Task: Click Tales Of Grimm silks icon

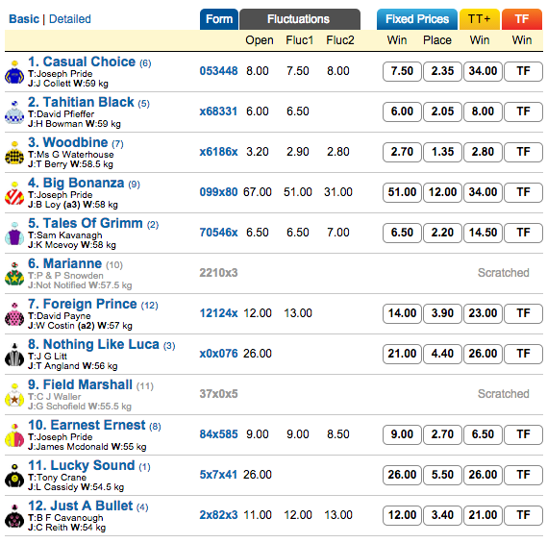Action: (14, 234)
